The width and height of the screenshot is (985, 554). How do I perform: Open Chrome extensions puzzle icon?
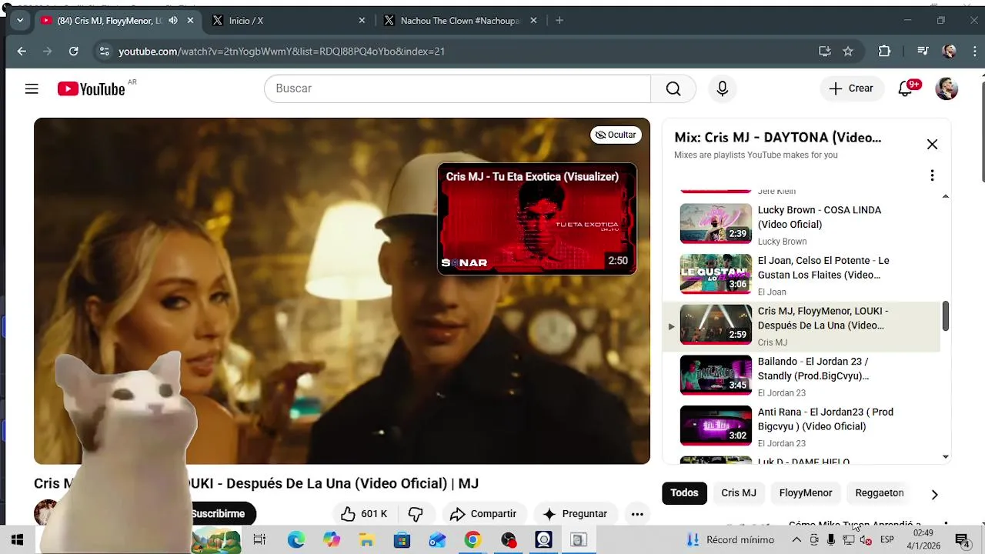(x=884, y=52)
